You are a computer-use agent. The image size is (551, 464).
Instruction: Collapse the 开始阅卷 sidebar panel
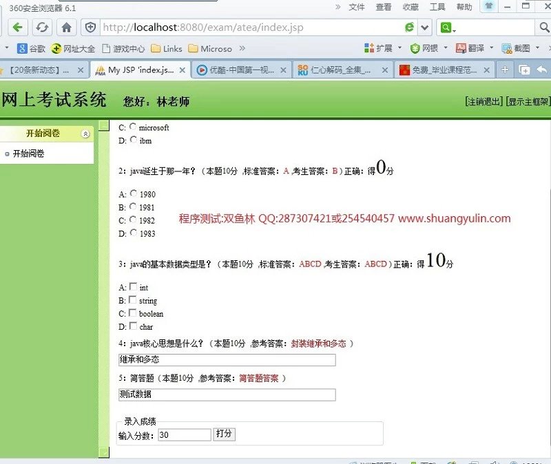[x=85, y=134]
